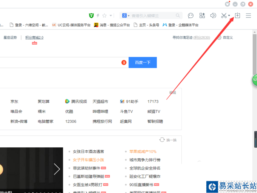This screenshot has width=257, height=193.
Task: Read news 苹果或减产10%
Action: [x=143, y=151]
